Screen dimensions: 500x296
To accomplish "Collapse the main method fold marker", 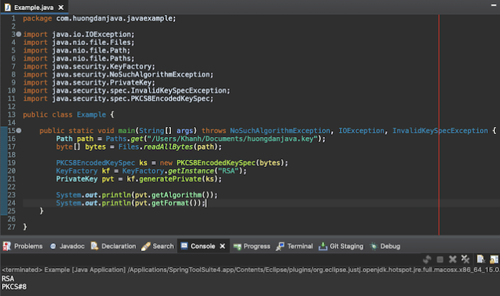I will click(x=18, y=130).
